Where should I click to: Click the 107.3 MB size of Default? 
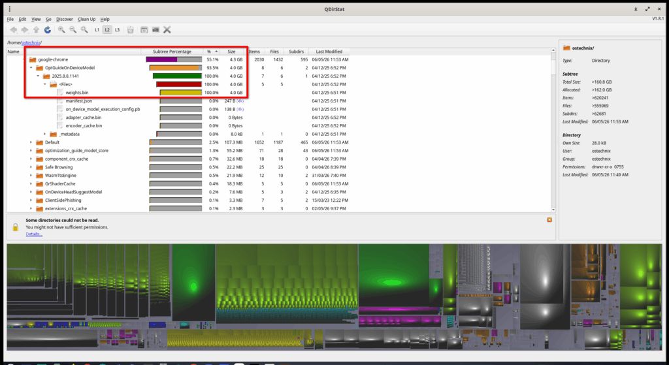[233, 142]
